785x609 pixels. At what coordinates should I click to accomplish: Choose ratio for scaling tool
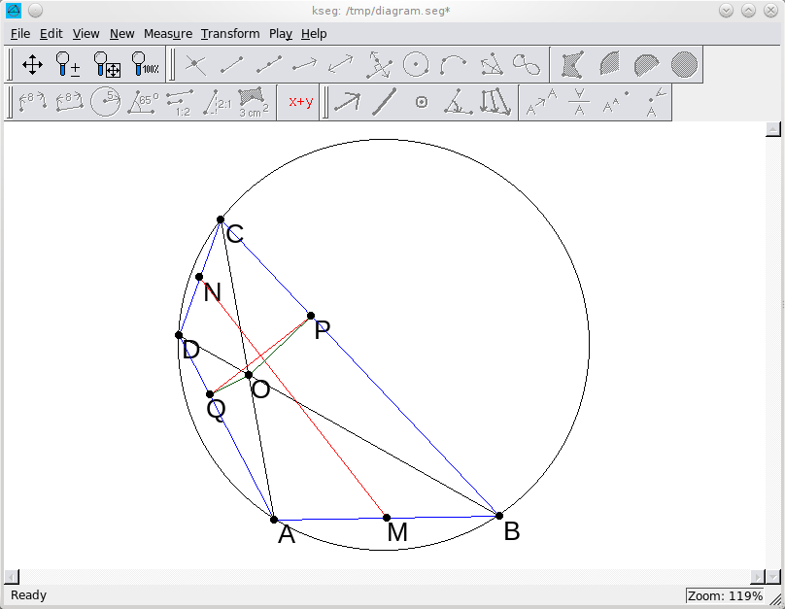(x=495, y=102)
